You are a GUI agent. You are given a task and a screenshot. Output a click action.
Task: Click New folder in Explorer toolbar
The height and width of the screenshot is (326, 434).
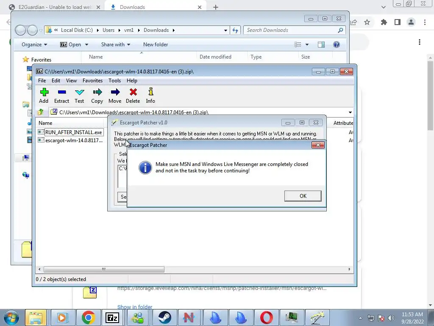point(156,45)
